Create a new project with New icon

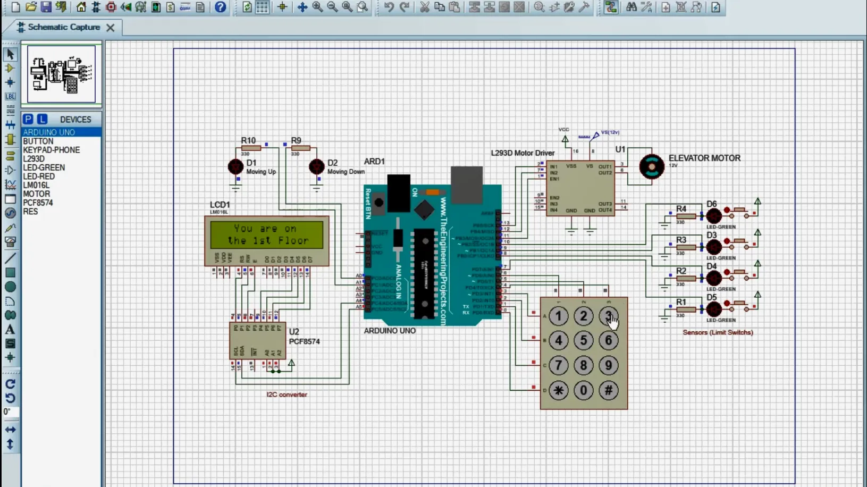point(15,7)
